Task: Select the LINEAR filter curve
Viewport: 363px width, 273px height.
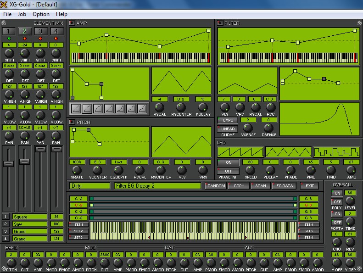Action: [x=228, y=129]
